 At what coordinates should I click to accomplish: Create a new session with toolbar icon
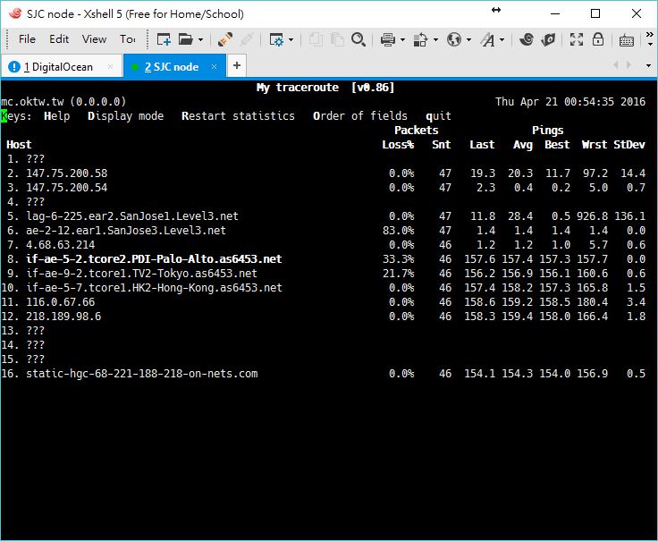coord(164,40)
